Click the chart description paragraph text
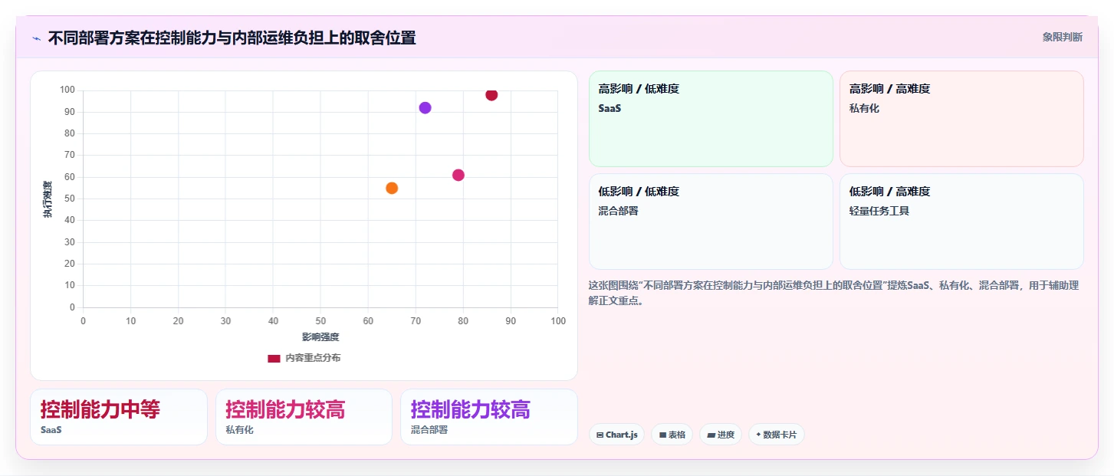The width and height of the screenshot is (1114, 476). 833,293
